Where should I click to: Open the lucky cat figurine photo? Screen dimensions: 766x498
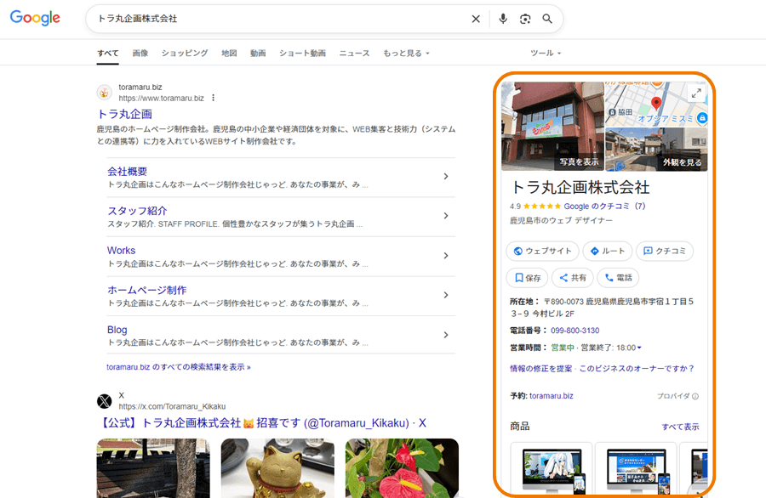pos(277,467)
